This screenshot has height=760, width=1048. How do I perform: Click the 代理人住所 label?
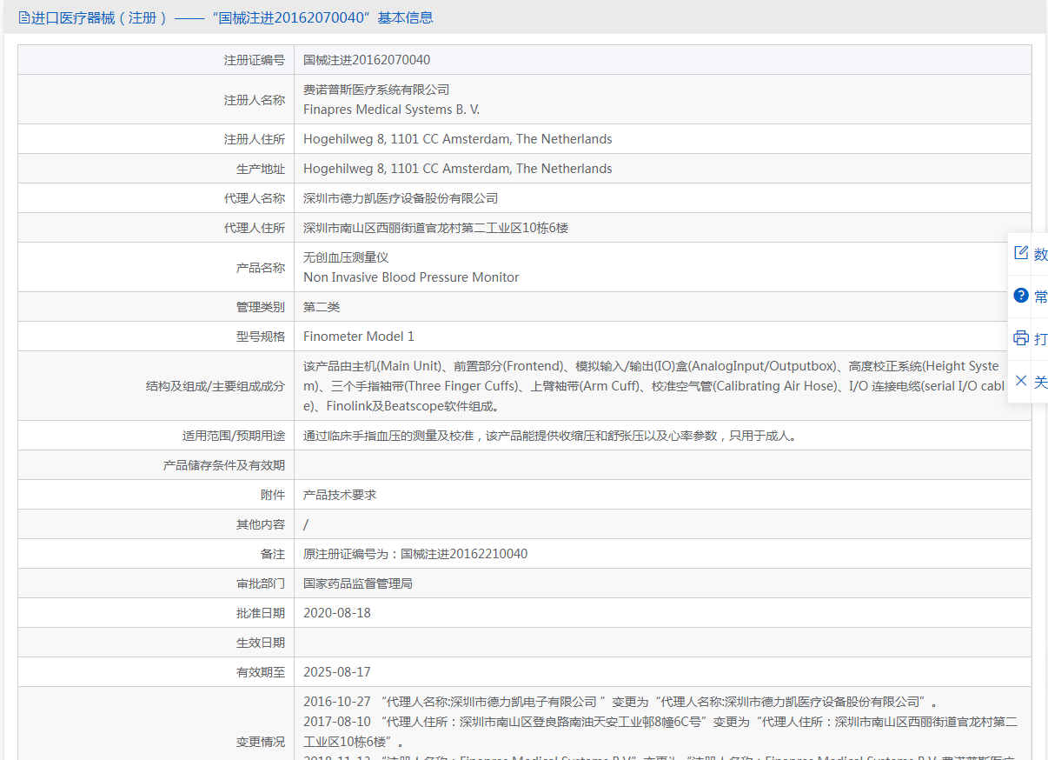tap(255, 228)
